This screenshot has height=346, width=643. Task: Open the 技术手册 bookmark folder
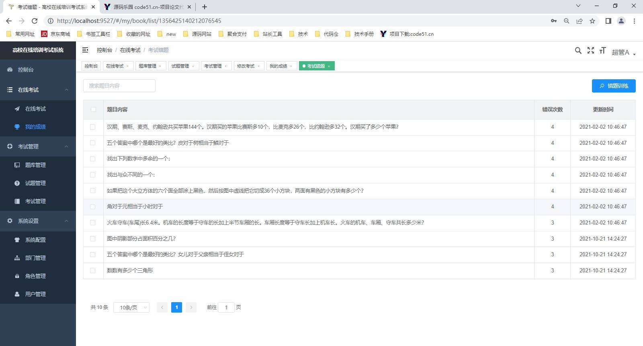(x=360, y=34)
